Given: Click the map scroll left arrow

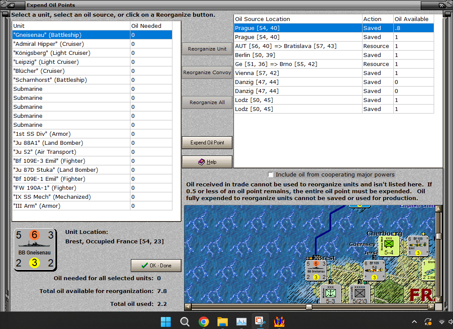Looking at the screenshot, I should pos(188,307).
